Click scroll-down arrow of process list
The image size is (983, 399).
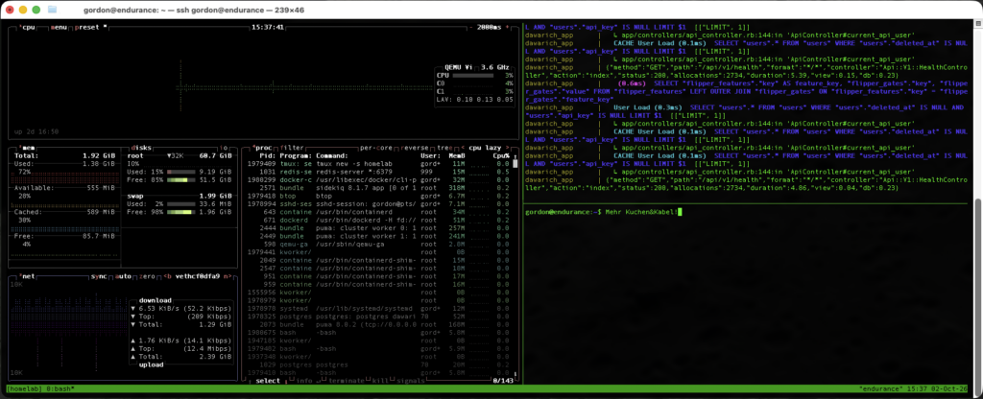click(x=515, y=373)
